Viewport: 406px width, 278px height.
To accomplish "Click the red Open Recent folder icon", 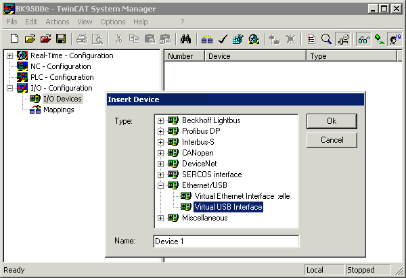I will (45, 39).
